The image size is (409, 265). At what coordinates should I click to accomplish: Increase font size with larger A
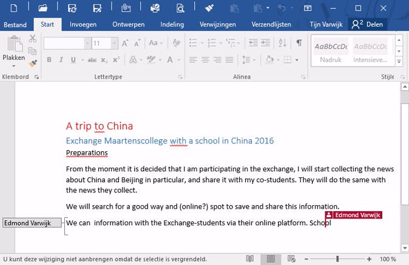coord(125,43)
